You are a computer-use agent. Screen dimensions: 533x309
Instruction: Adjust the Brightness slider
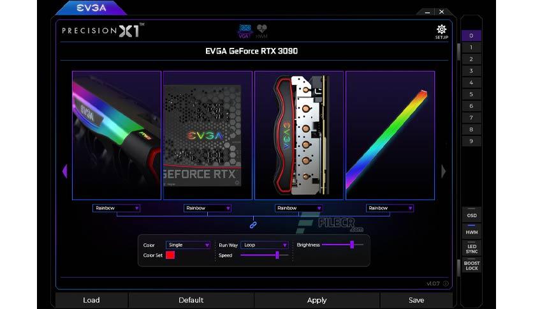(342, 245)
